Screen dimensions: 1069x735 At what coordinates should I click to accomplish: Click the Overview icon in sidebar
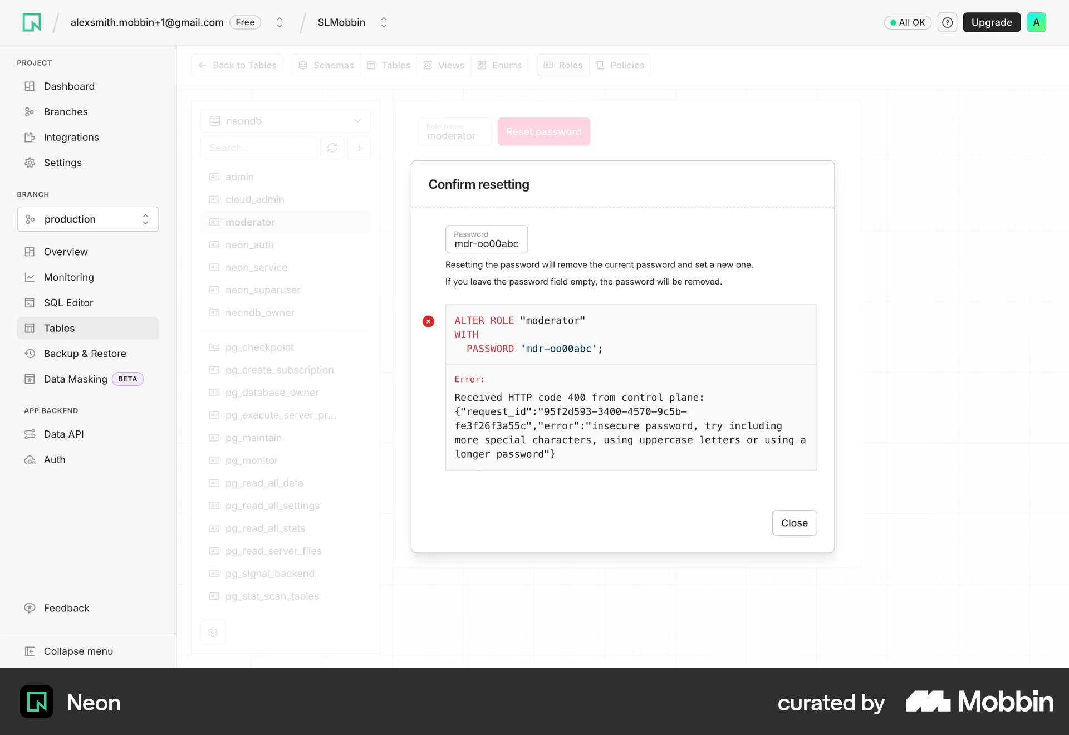pyautogui.click(x=30, y=252)
